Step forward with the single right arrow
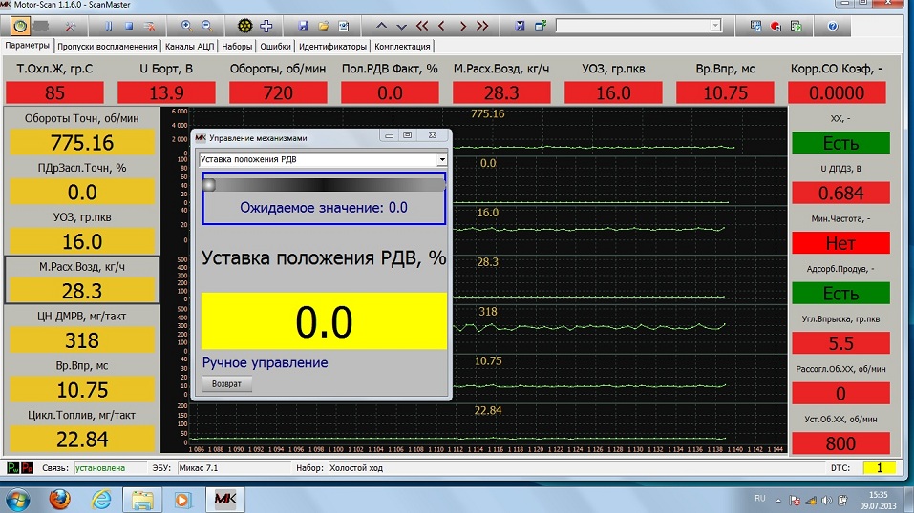914x513 pixels. tap(463, 26)
